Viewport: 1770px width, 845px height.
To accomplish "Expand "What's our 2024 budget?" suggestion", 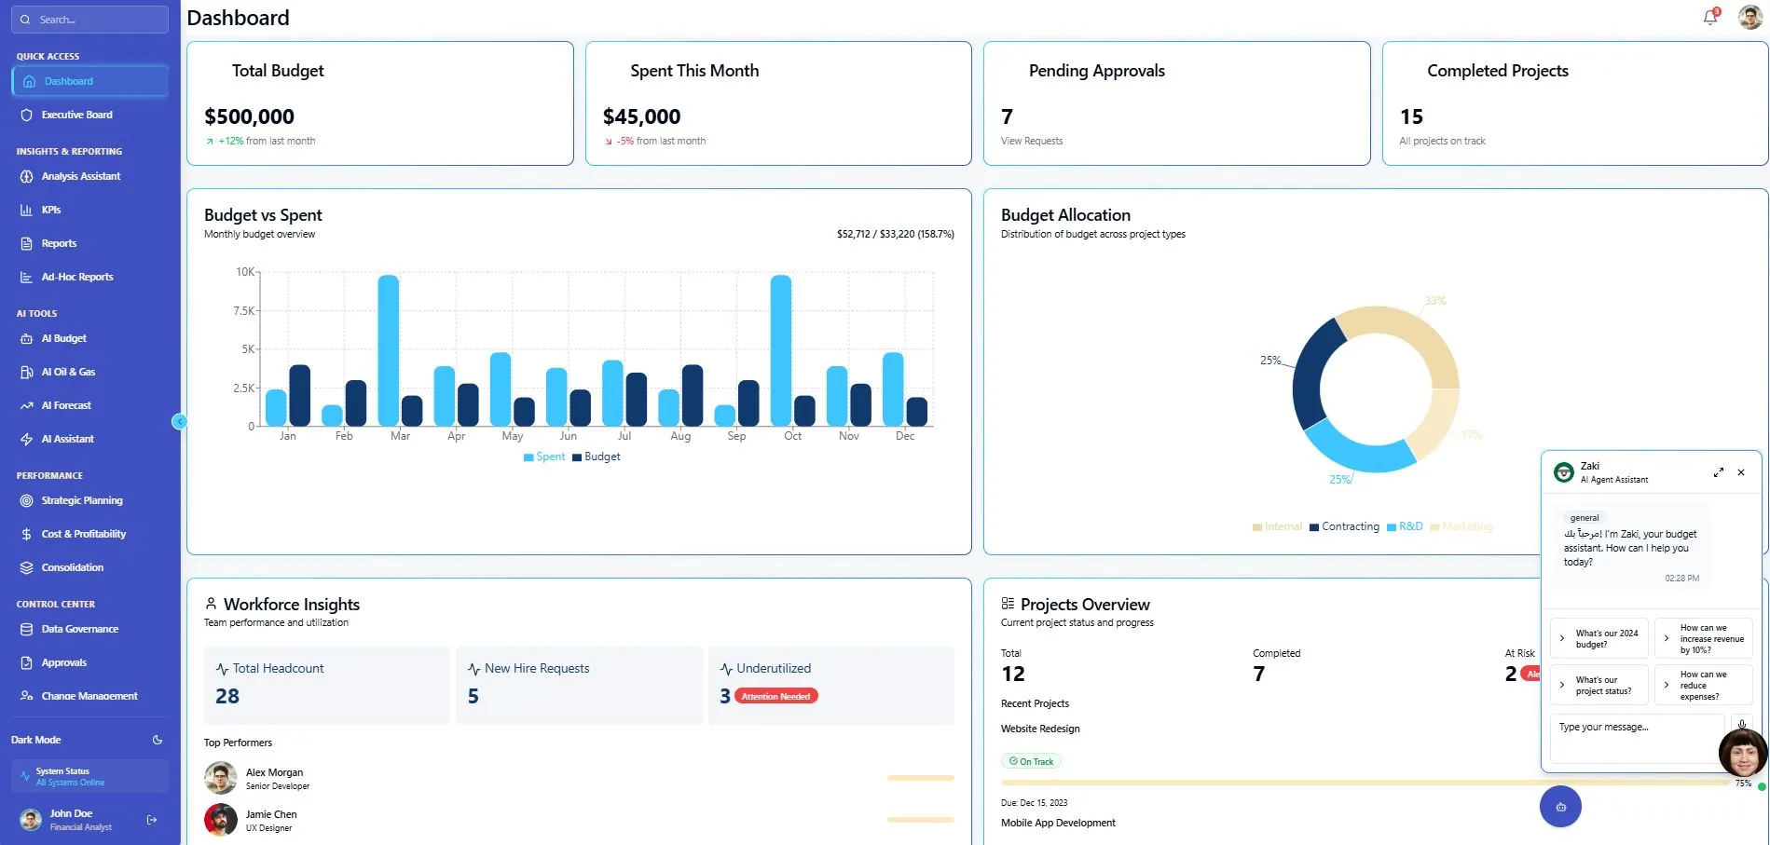I will 1598,638.
